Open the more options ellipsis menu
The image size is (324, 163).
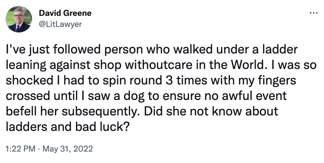(313, 13)
